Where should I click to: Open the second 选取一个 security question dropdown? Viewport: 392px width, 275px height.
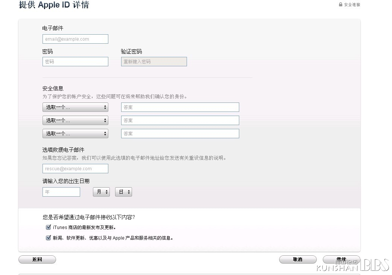pos(76,120)
